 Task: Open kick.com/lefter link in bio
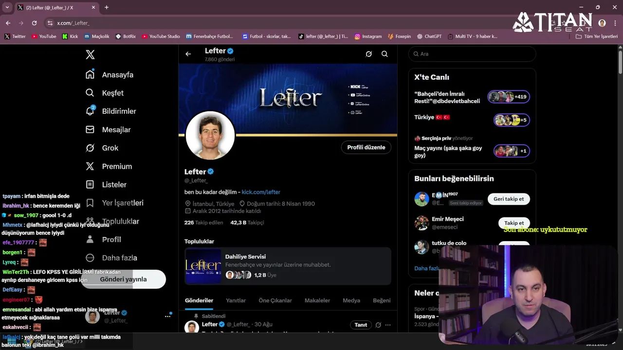261,192
